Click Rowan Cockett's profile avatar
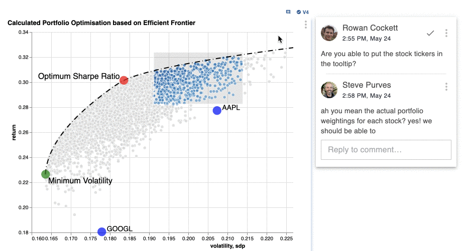469x251 pixels. point(329,33)
